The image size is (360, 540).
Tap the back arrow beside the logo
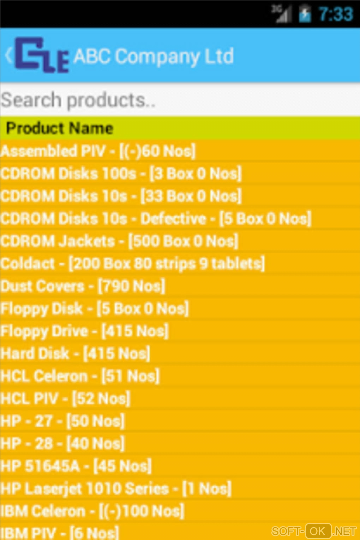point(8,55)
